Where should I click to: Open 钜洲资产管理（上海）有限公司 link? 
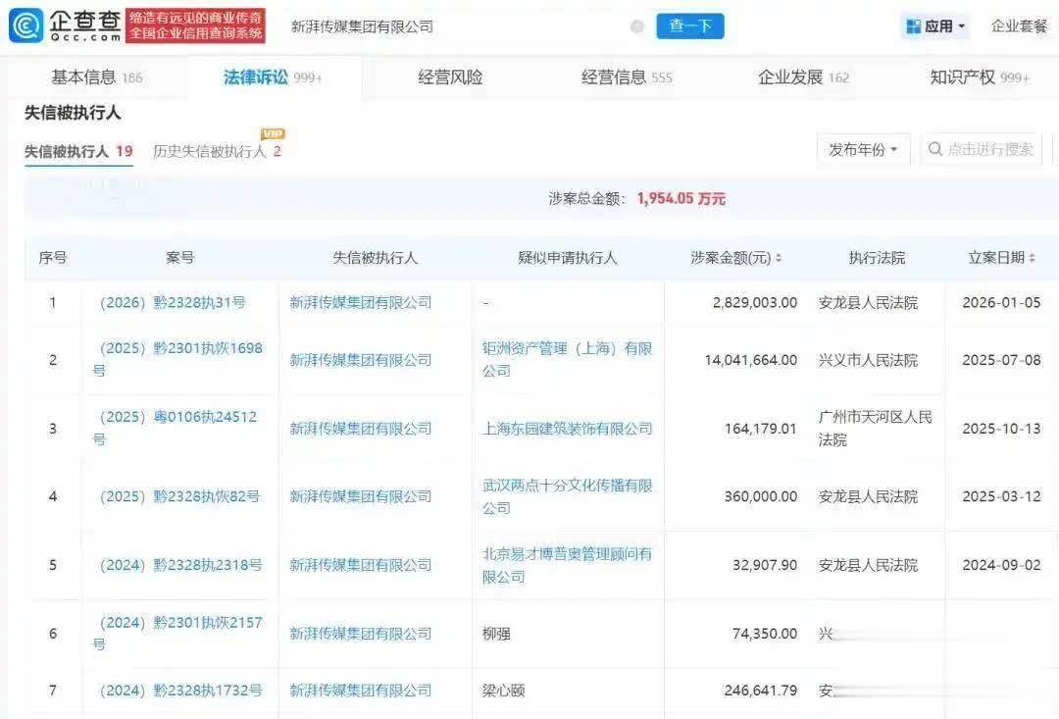coord(568,359)
